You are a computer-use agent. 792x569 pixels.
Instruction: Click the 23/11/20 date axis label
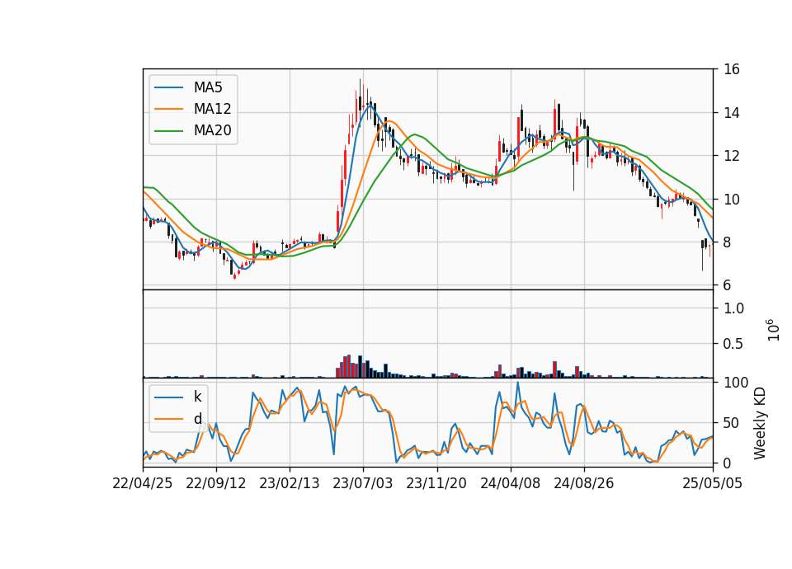click(436, 483)
